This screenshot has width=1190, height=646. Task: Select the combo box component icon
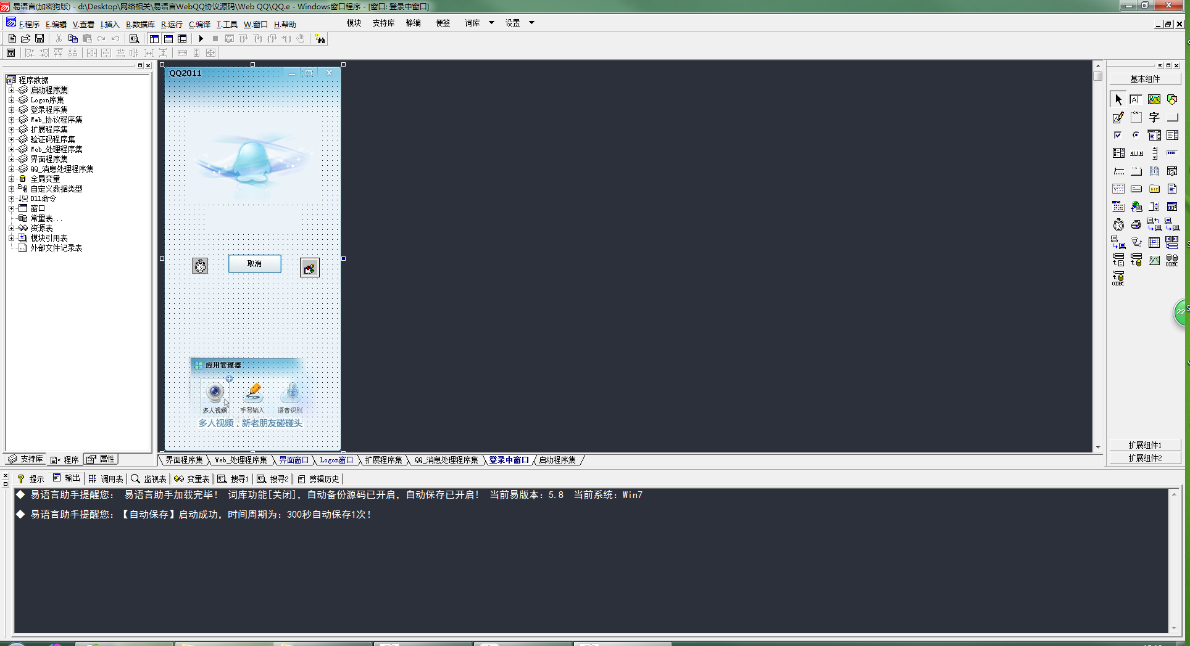(x=1154, y=135)
